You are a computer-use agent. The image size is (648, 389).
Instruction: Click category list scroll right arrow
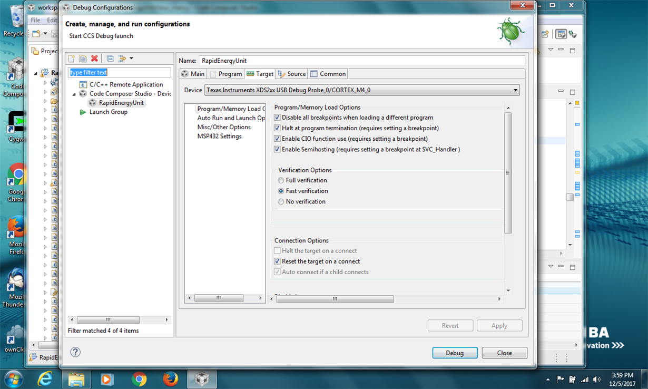click(260, 298)
